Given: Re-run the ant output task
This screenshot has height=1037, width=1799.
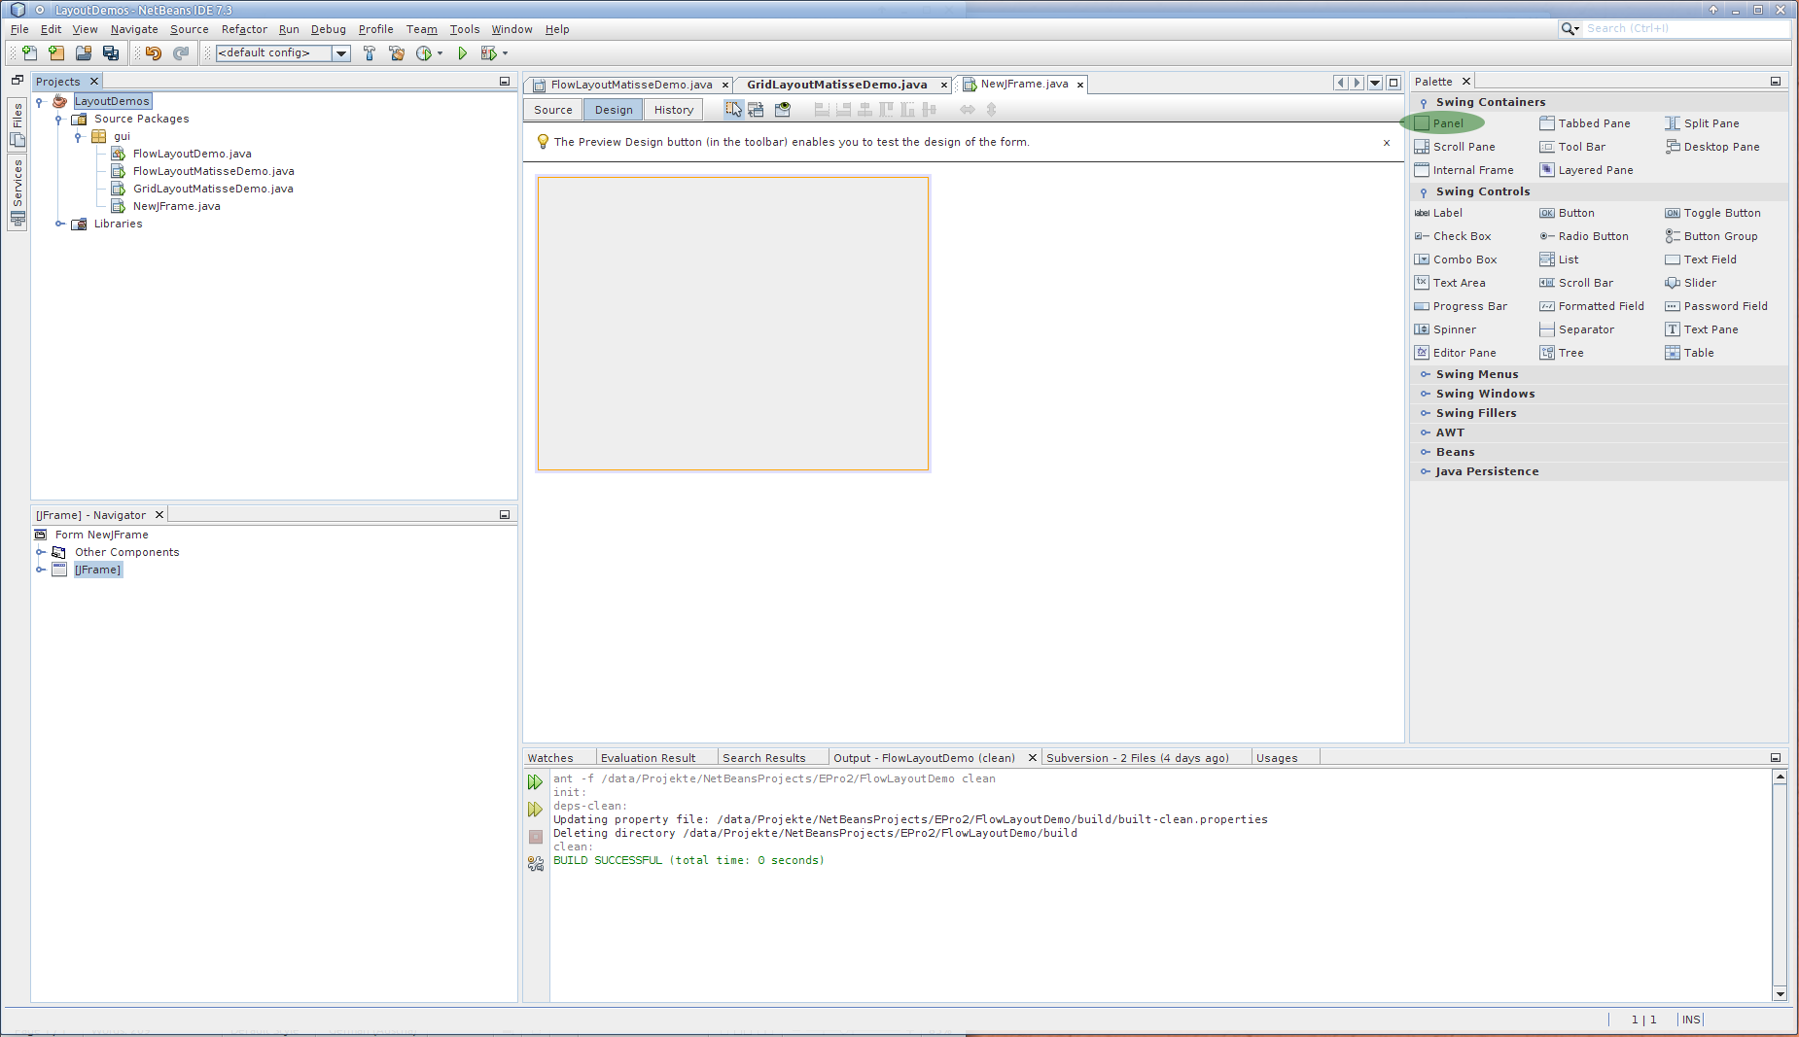Looking at the screenshot, I should (x=535, y=782).
